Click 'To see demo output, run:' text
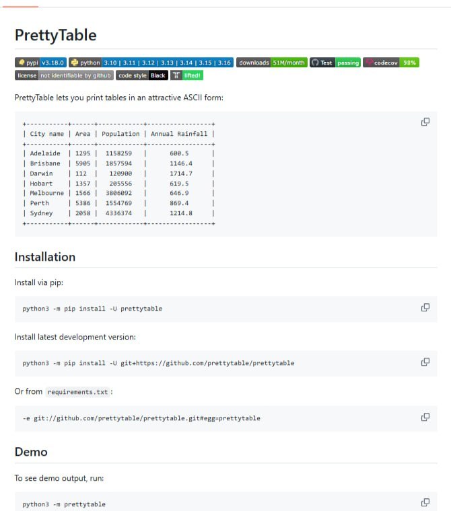Viewport: 451px width, 511px height. tap(59, 478)
